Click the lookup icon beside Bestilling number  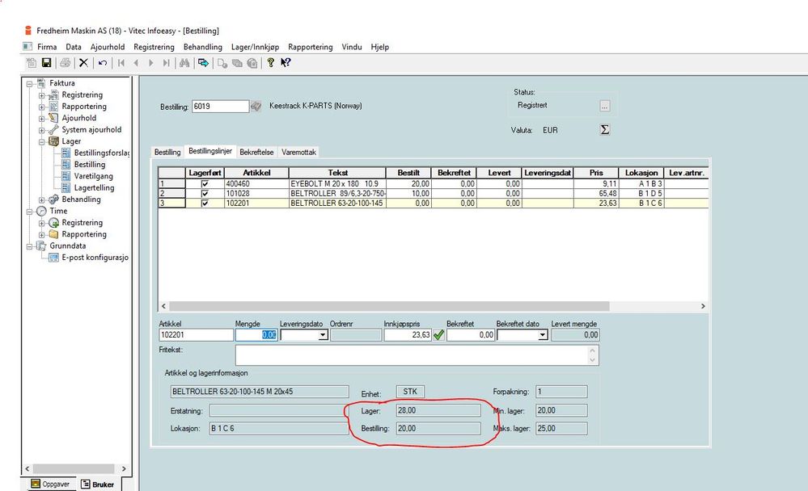256,107
